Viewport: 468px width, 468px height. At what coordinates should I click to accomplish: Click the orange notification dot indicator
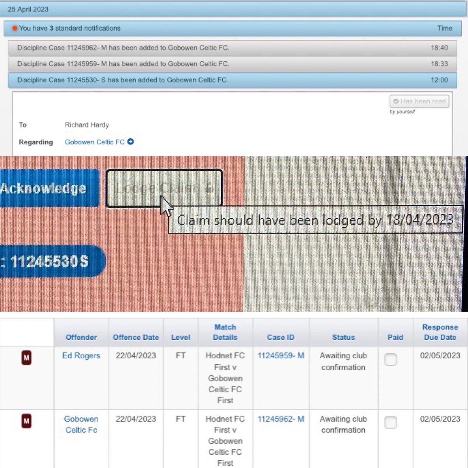[14, 28]
